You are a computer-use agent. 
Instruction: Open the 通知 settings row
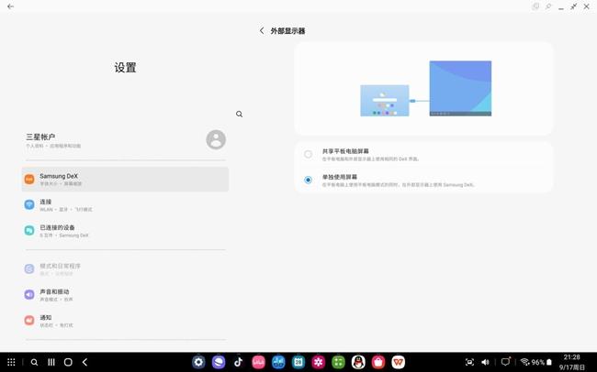click(125, 321)
